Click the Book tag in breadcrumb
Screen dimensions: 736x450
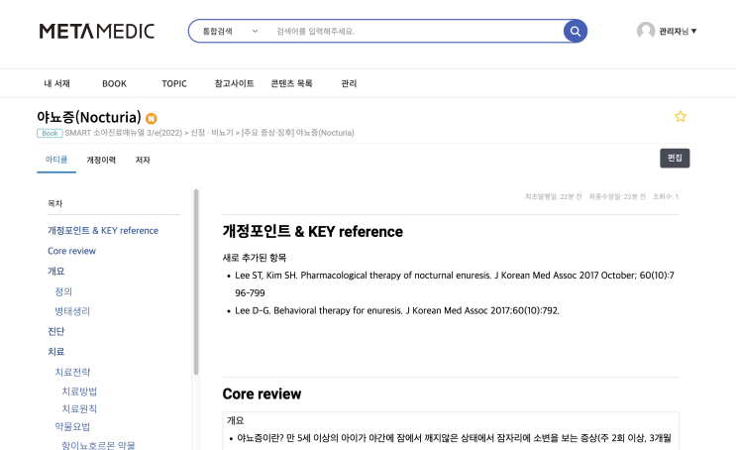pyautogui.click(x=50, y=133)
